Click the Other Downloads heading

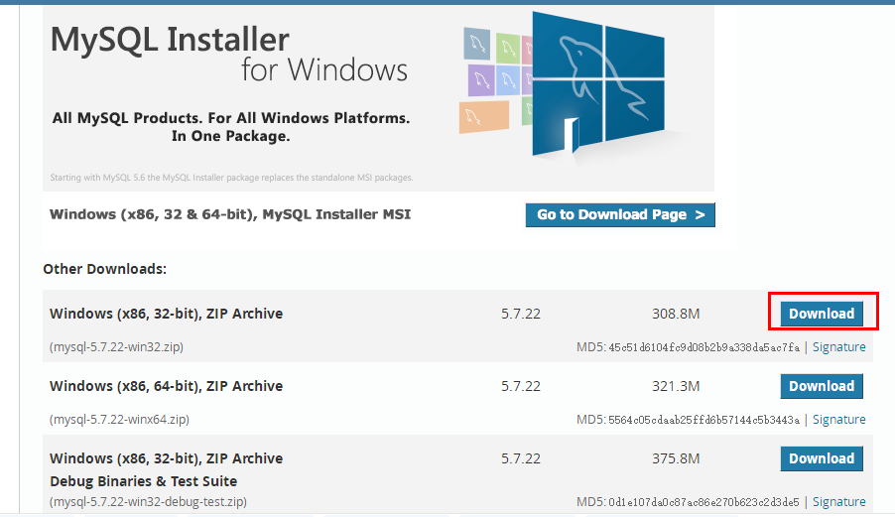pos(104,269)
